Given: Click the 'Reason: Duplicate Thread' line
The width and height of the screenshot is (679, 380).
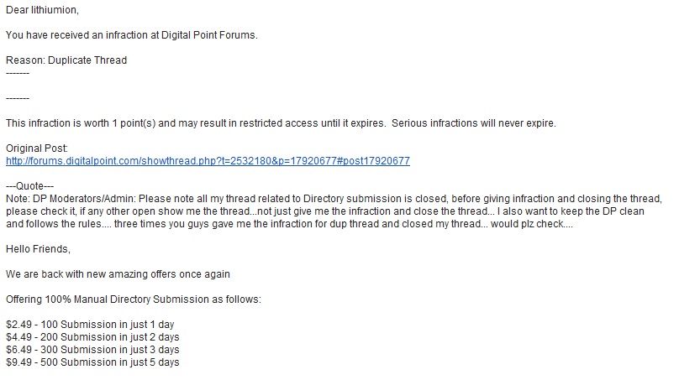Looking at the screenshot, I should pos(66,60).
